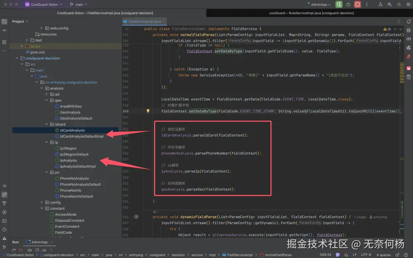Open the notifications bell icon
Viewport: 413px width, 258px height.
click(x=408, y=21)
